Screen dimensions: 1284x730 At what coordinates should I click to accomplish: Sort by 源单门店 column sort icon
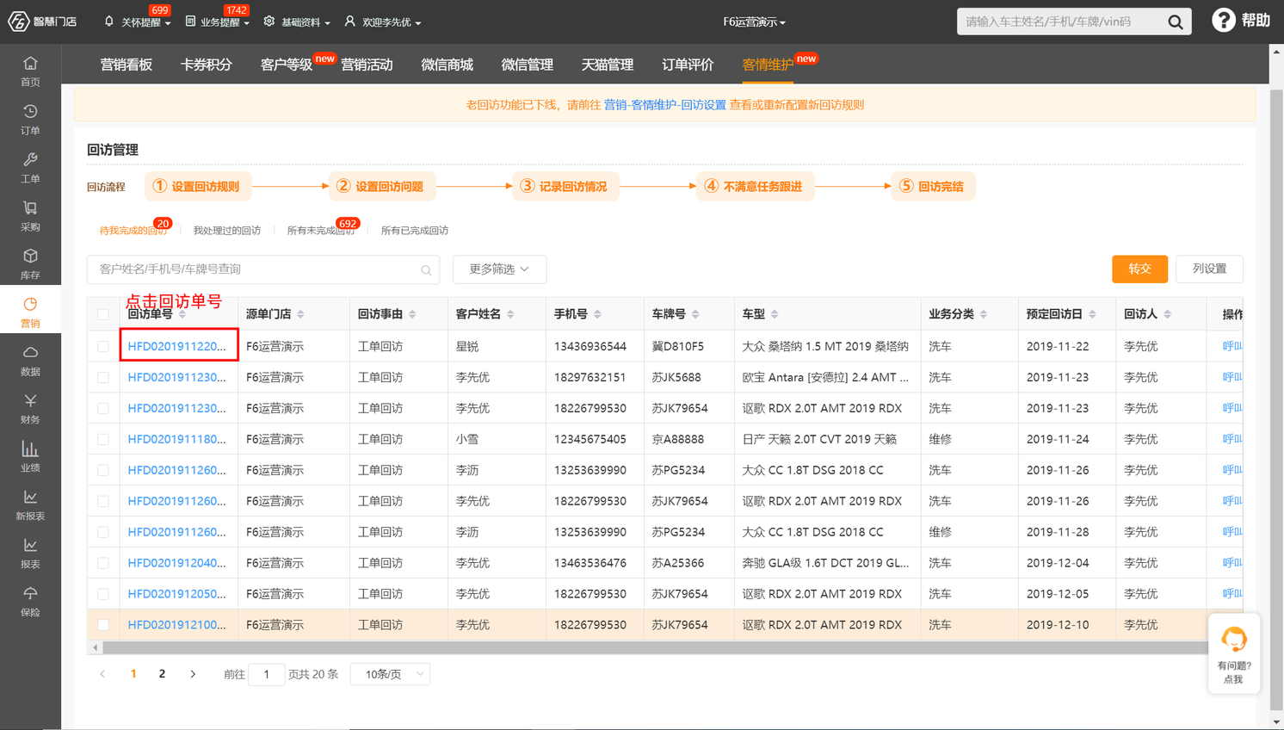(x=300, y=314)
